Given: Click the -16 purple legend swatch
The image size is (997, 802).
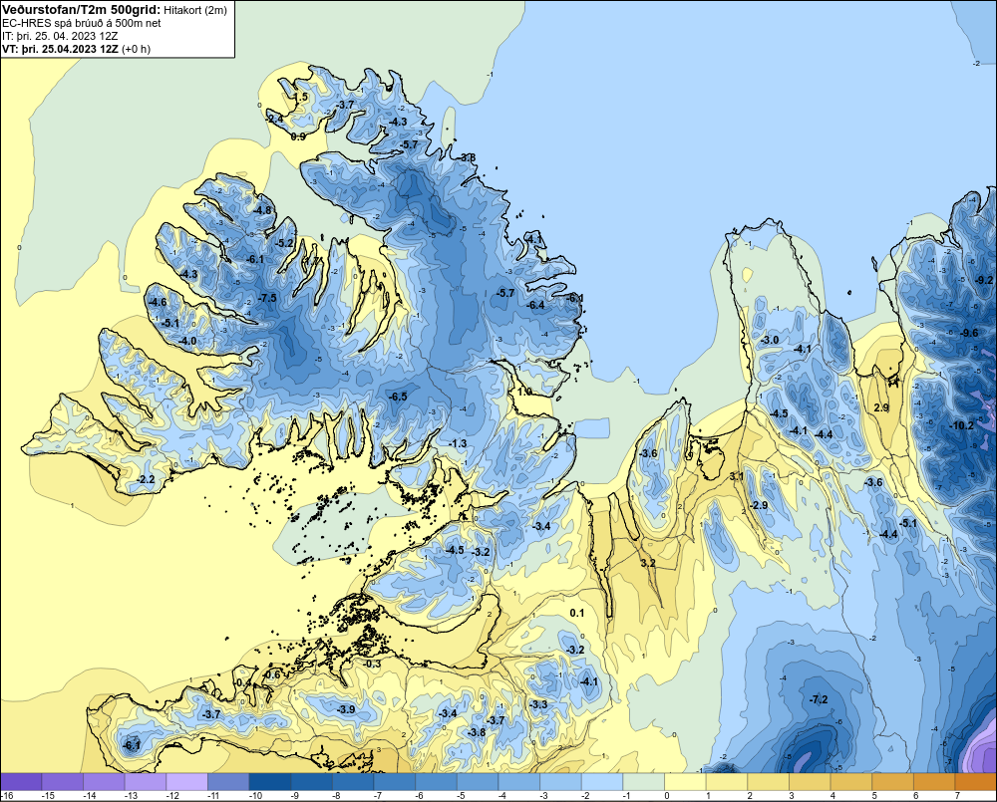Looking at the screenshot, I should (x=21, y=782).
